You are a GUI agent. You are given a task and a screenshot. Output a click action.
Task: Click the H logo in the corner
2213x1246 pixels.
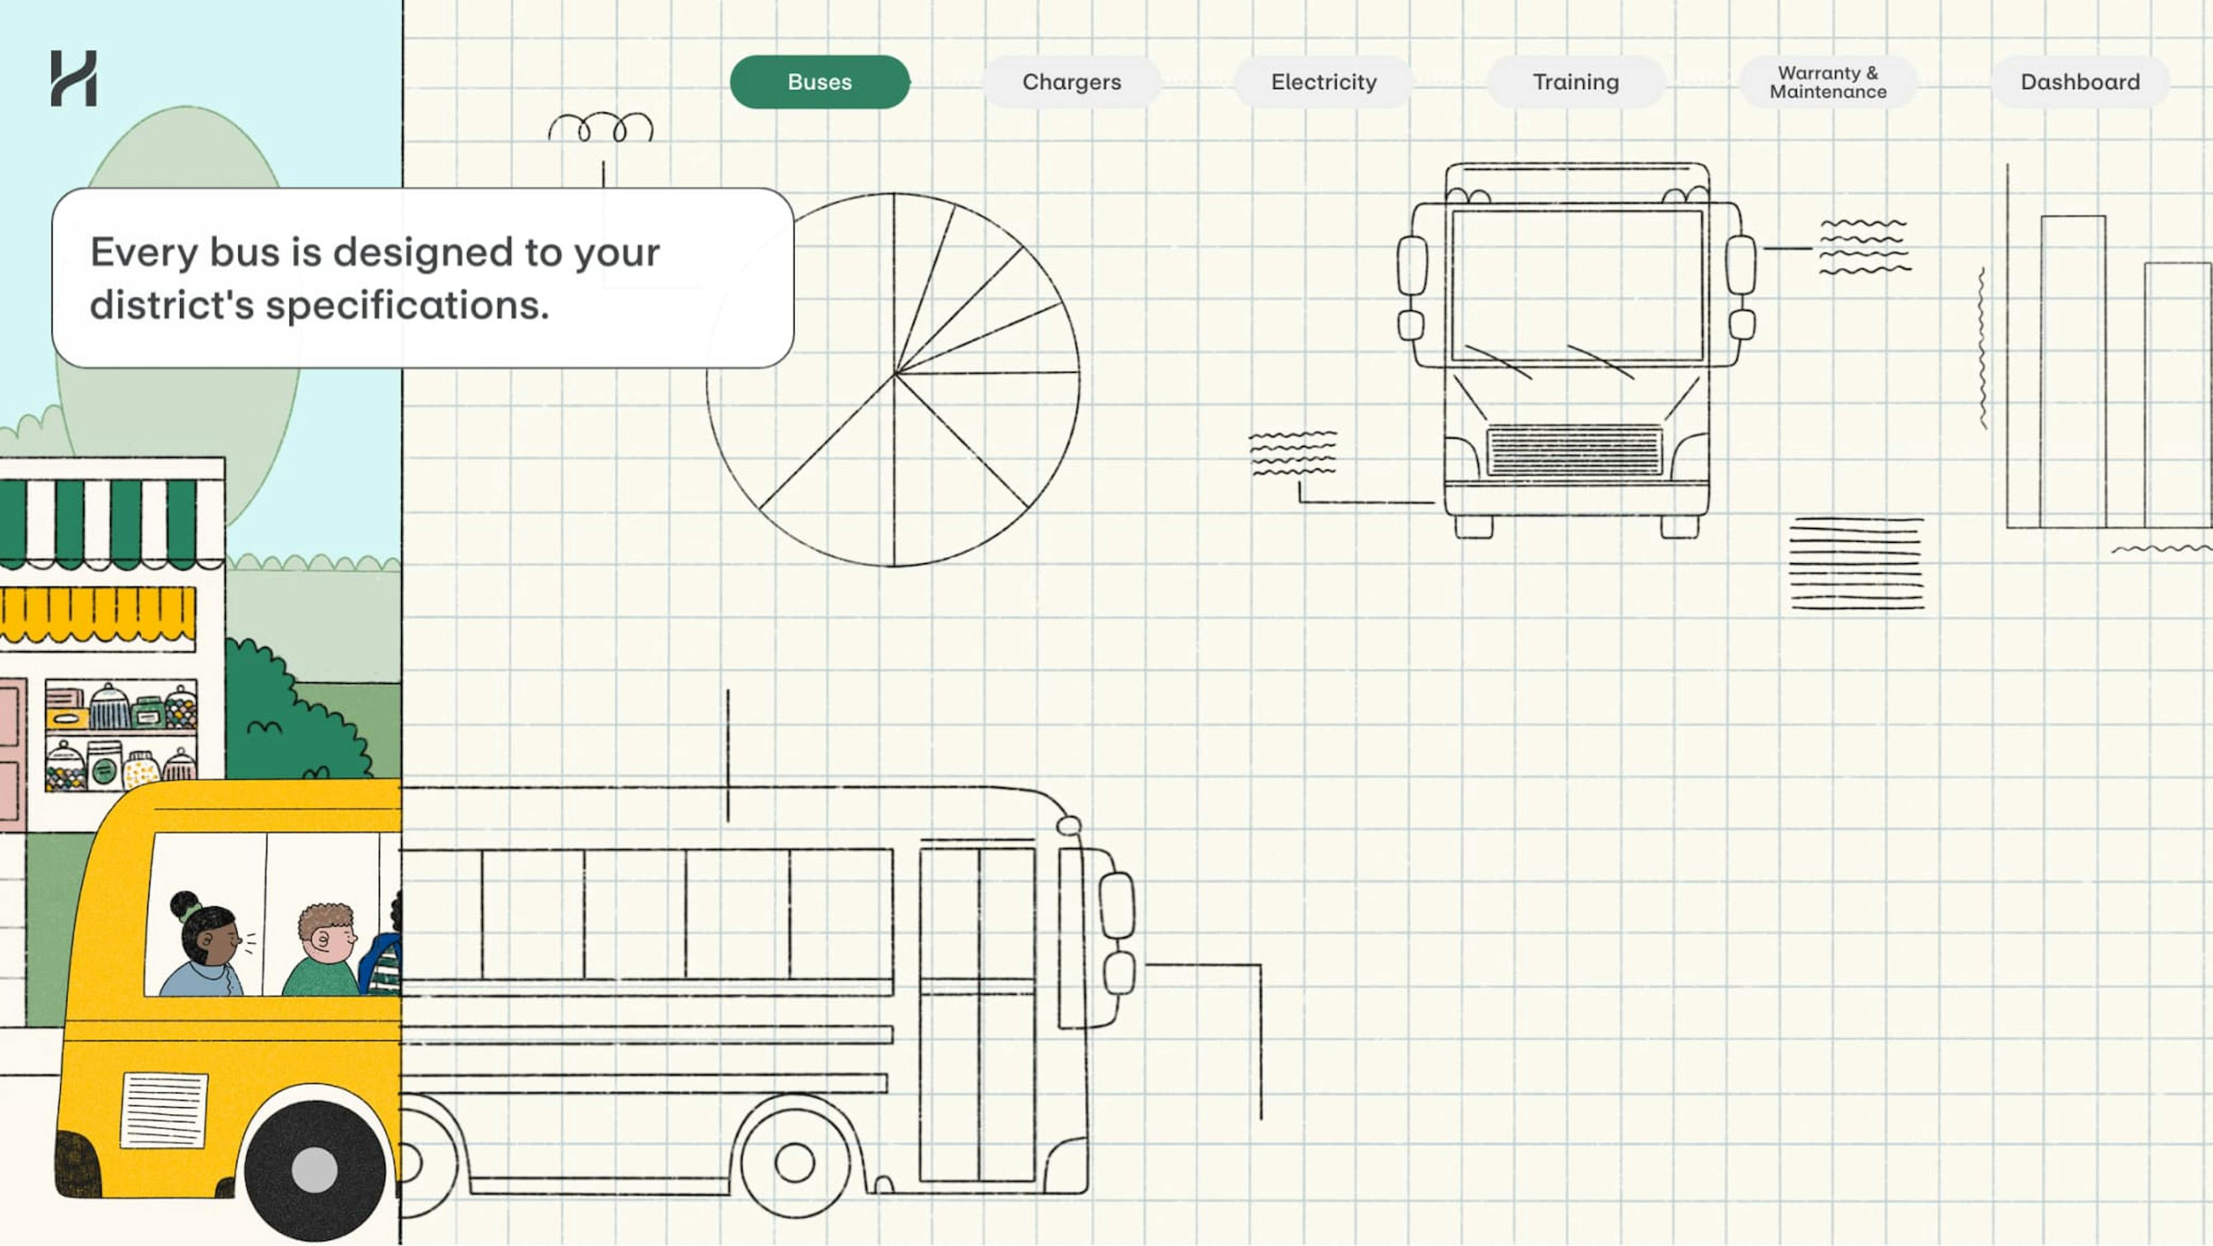74,78
